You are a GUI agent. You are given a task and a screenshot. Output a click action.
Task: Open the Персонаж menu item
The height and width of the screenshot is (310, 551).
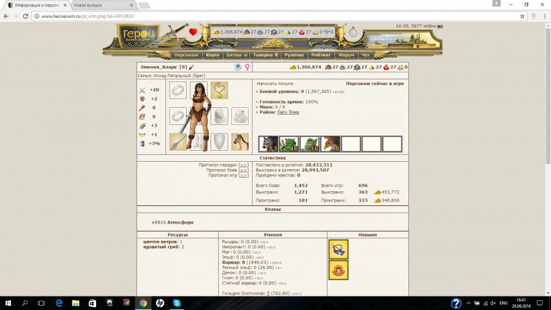186,55
